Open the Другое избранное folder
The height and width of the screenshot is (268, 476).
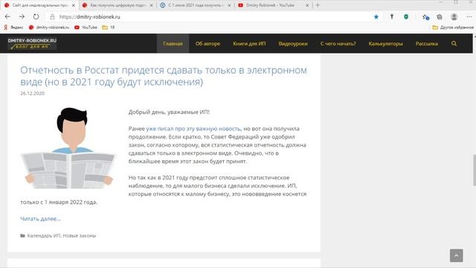pyautogui.click(x=453, y=28)
